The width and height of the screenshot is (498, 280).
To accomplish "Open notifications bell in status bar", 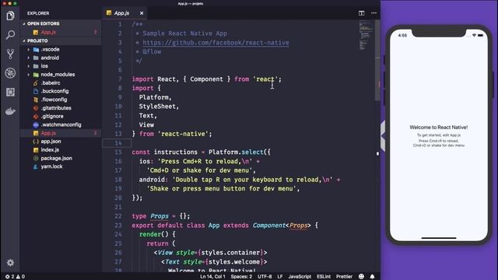I will click(372, 277).
